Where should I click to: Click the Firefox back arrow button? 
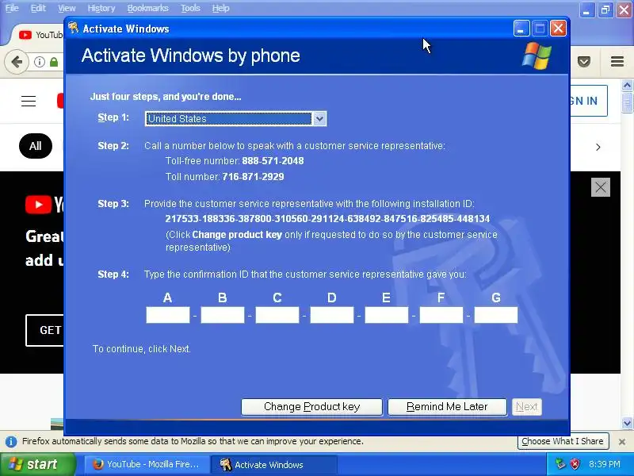coord(17,62)
